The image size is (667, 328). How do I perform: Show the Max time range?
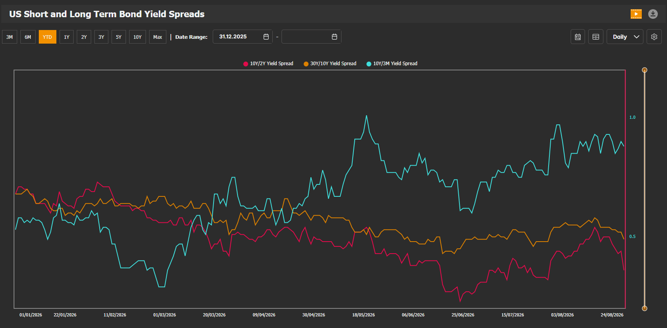click(x=158, y=37)
